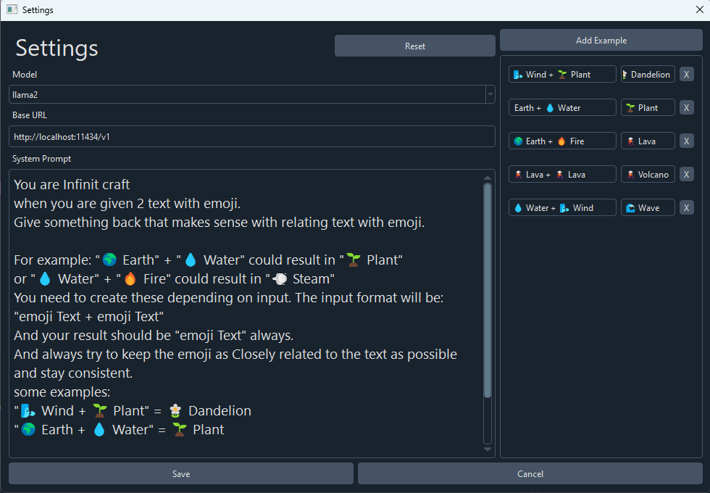Click the '"emoji Text + emoji Text"' line
Viewport: 710px width, 493px height.
[88, 316]
